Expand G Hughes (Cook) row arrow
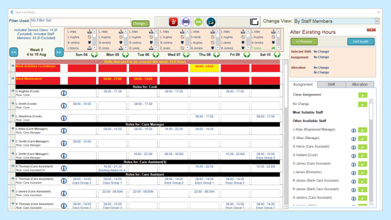 12,91
